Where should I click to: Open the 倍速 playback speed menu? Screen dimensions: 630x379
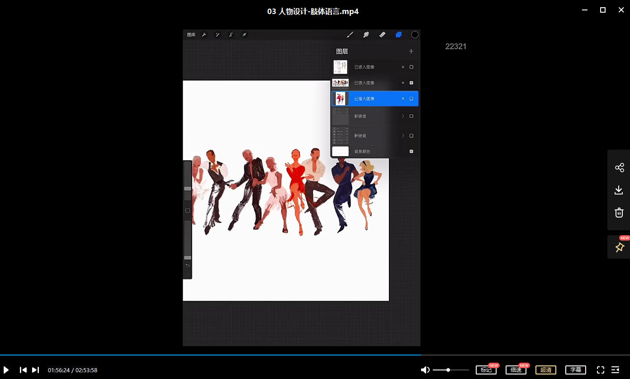[516, 370]
